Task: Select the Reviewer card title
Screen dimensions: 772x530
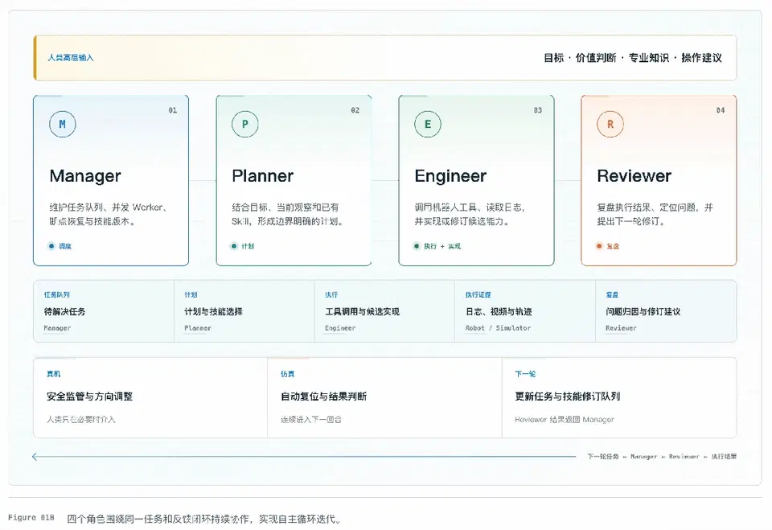Action: point(634,176)
